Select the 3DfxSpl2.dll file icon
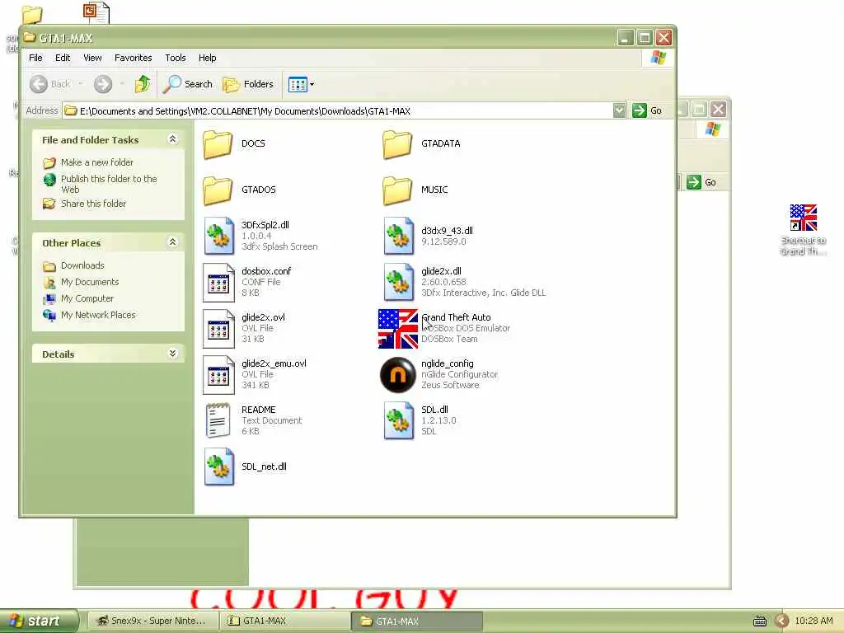 [219, 236]
